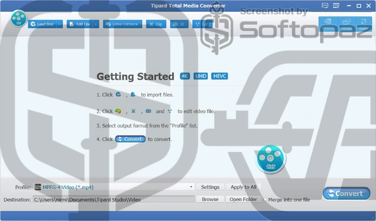Viewport: 376px width, 221px height.
Task: Toggle NVIDIA acceleration indicator
Action: click(x=328, y=24)
